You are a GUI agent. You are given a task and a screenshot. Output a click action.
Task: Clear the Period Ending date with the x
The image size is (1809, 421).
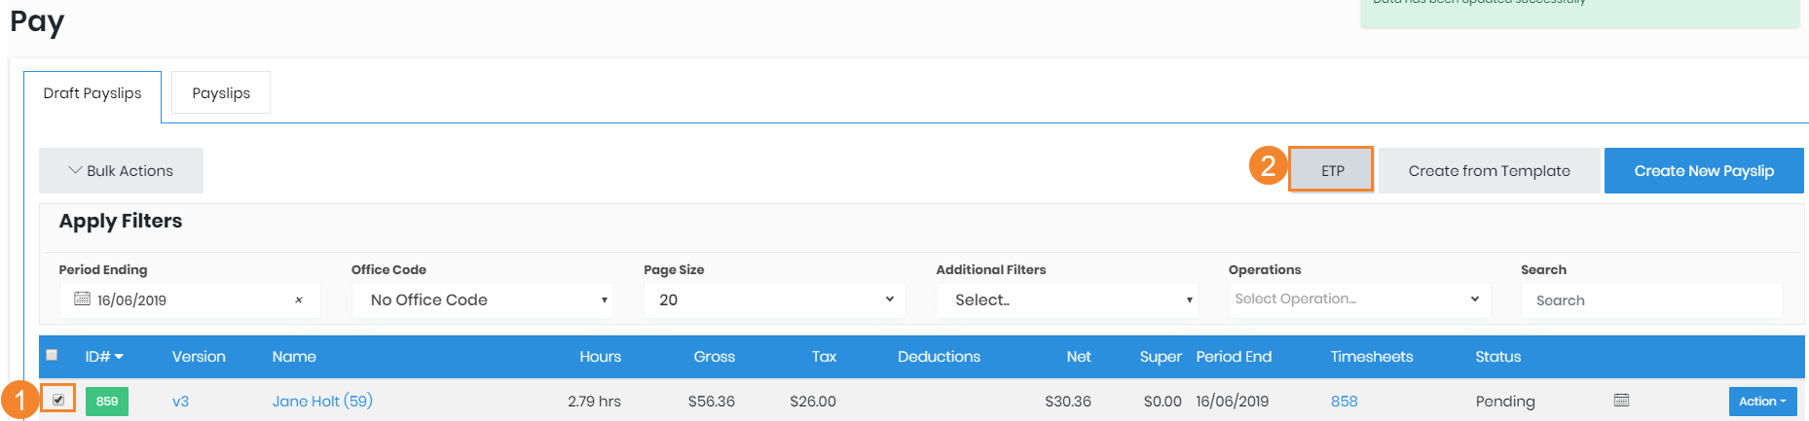(299, 300)
